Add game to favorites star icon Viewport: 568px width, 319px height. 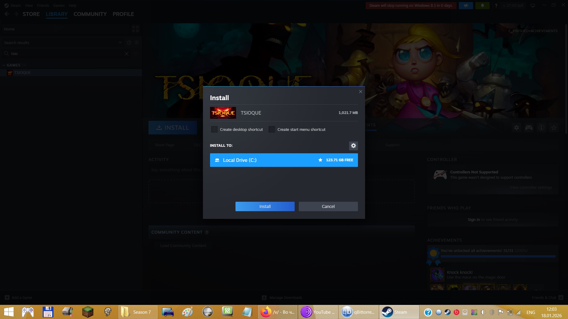[x=554, y=128]
